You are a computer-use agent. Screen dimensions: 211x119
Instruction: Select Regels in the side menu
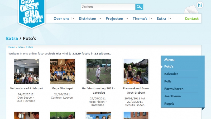click(x=169, y=104)
